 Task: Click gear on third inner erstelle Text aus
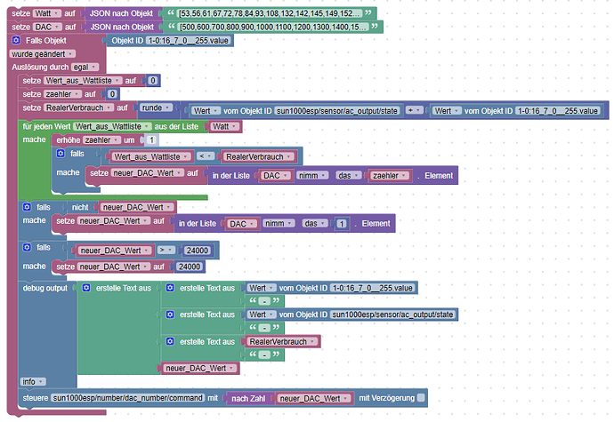170,341
